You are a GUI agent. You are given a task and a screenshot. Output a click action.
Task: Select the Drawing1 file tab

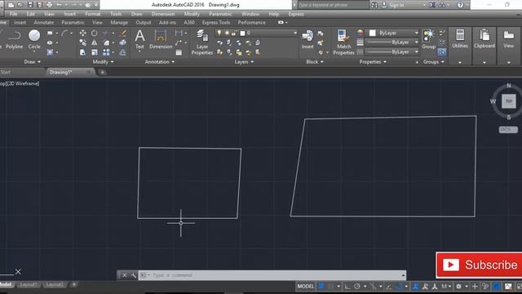coord(70,72)
